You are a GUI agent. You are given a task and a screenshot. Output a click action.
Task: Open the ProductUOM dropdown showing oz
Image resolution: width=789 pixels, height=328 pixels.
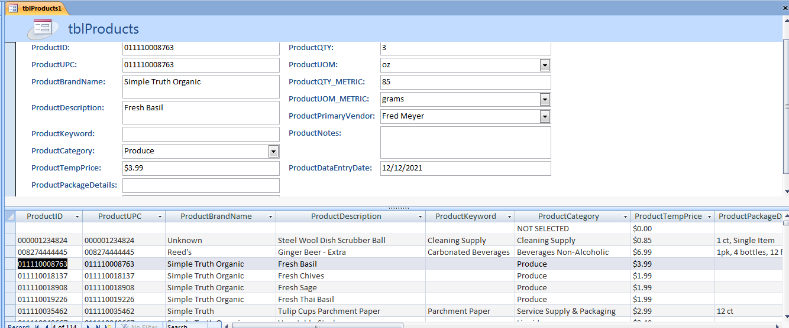545,65
